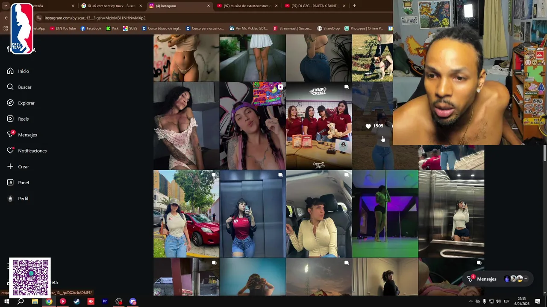This screenshot has height=307, width=547.
Task: Open elevator selfie red jersey post
Action: 253,214
